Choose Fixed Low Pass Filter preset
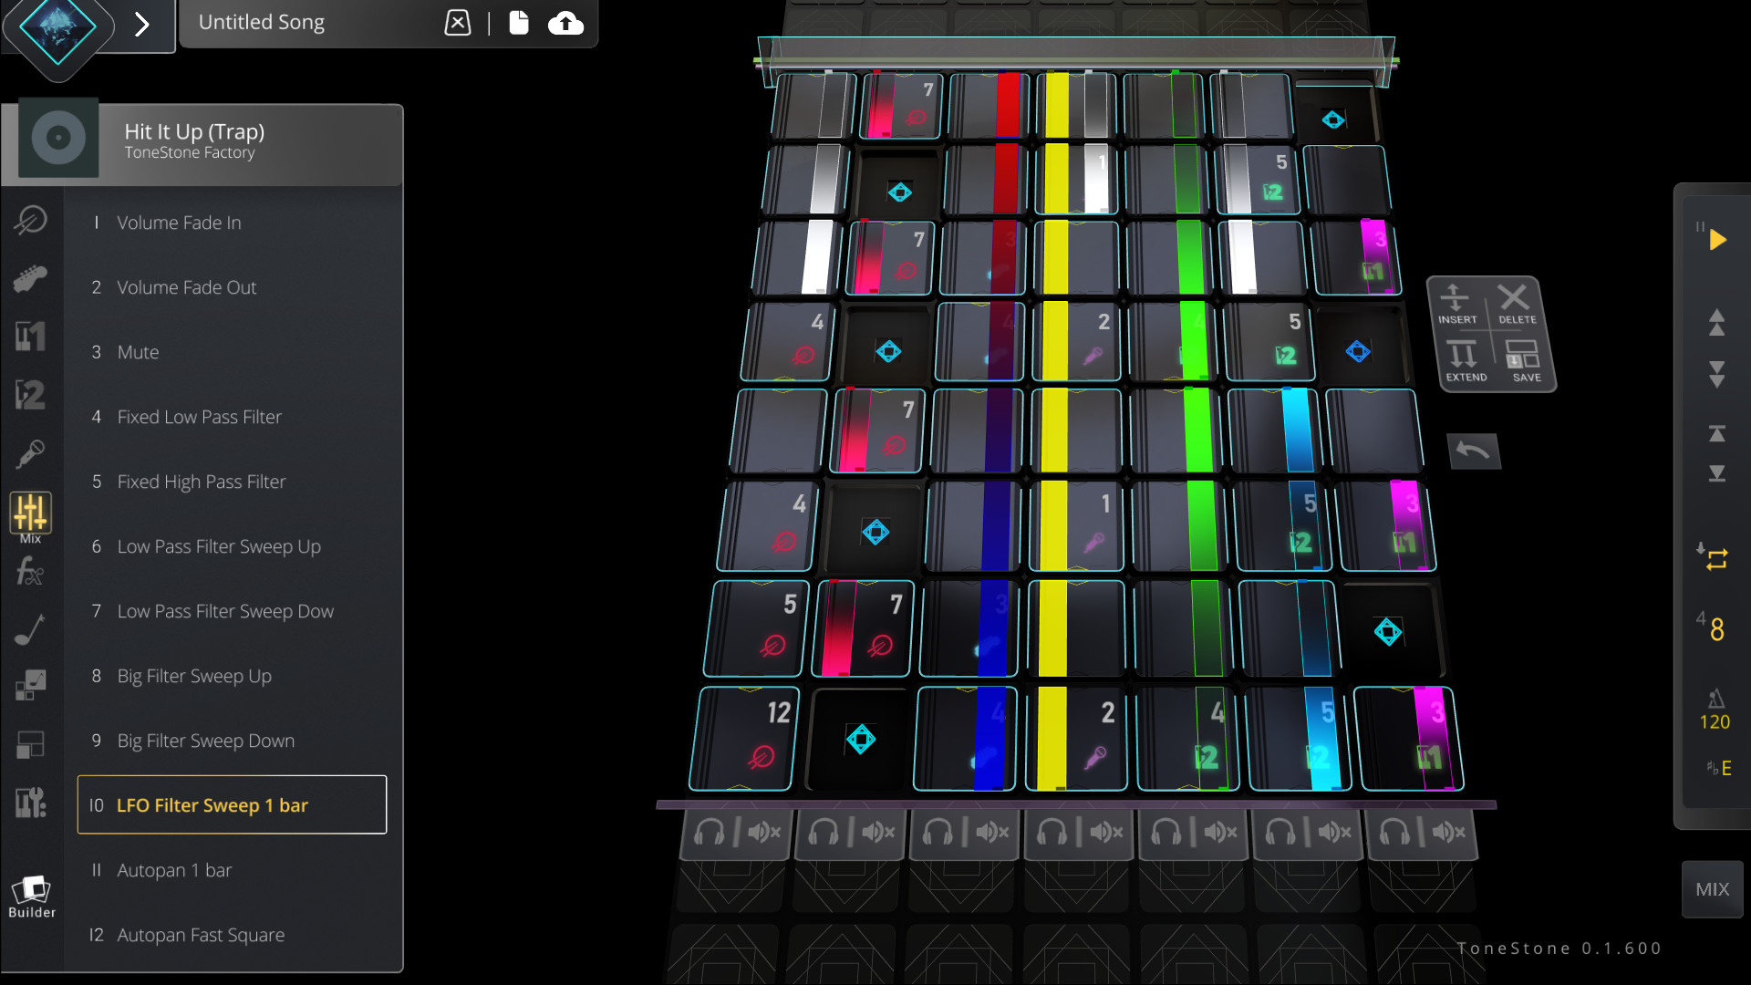The height and width of the screenshot is (985, 1751). pyautogui.click(x=199, y=417)
